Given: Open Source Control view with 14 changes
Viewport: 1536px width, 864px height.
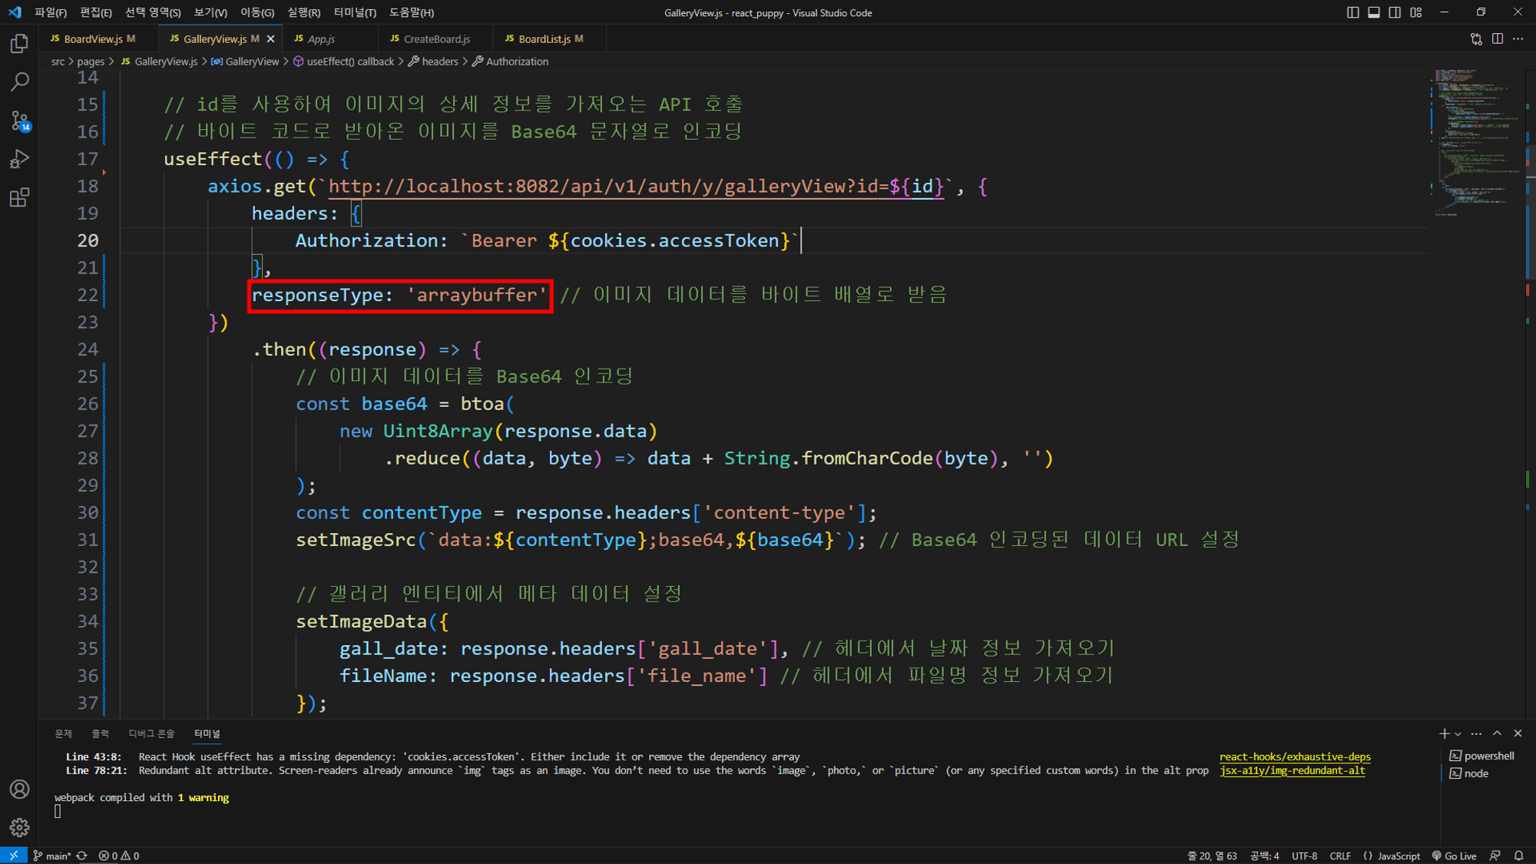Looking at the screenshot, I should (x=19, y=121).
